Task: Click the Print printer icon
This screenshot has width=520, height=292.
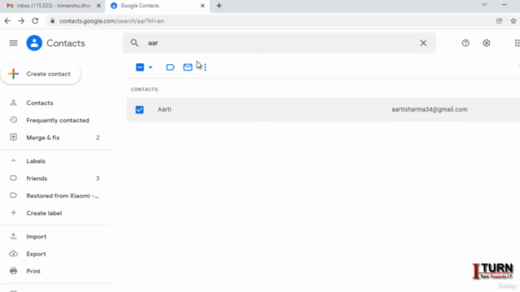Action: coord(13,271)
